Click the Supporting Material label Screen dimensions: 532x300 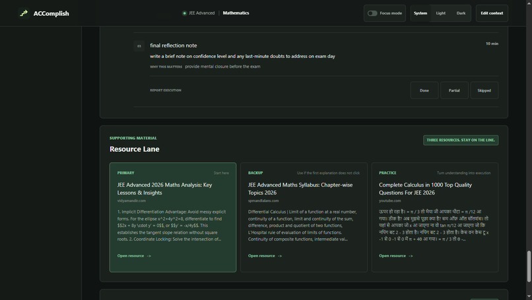click(133, 138)
